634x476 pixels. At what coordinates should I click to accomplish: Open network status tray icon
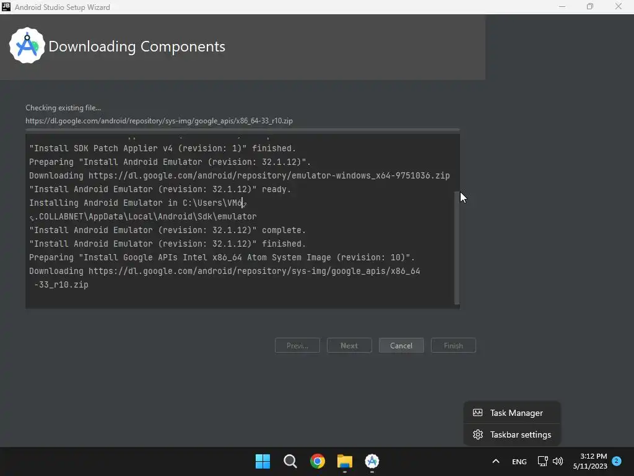(x=542, y=461)
